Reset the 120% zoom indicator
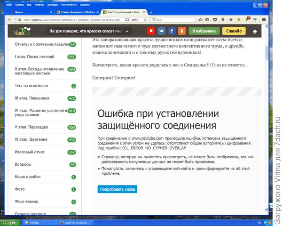 [x=135, y=20]
